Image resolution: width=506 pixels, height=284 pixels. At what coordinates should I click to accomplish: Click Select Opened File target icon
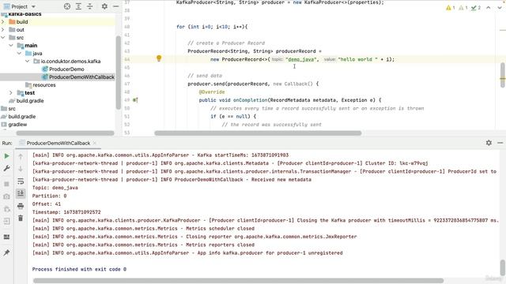coord(66,6)
